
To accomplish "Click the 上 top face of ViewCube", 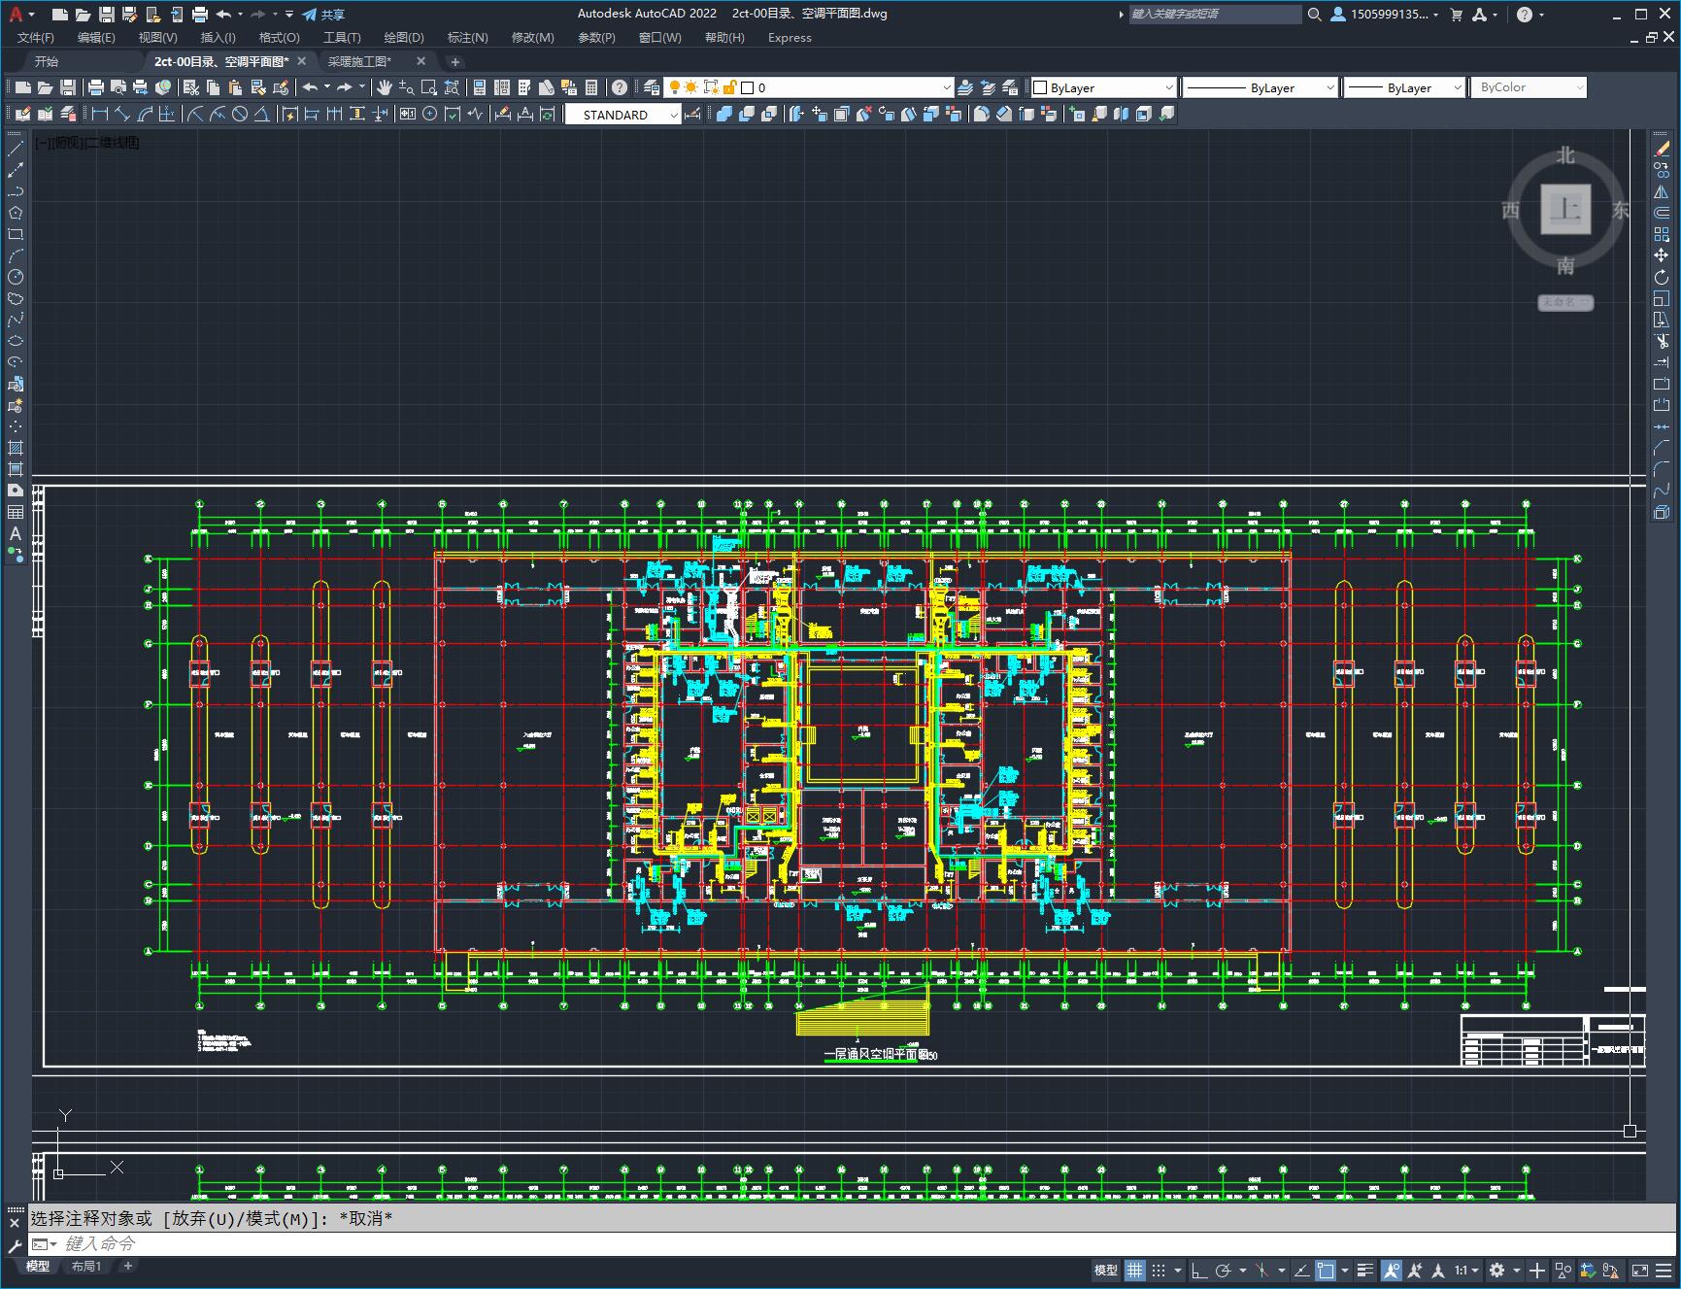I will (1565, 209).
